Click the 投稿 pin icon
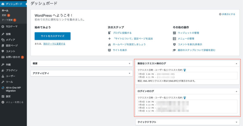 (3, 34)
